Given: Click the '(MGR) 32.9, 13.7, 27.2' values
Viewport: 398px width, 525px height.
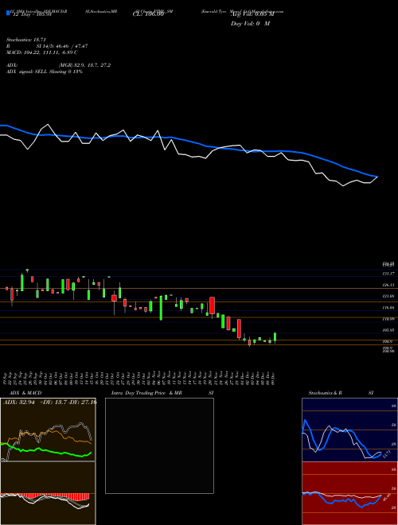Looking at the screenshot, I should click(x=84, y=65).
